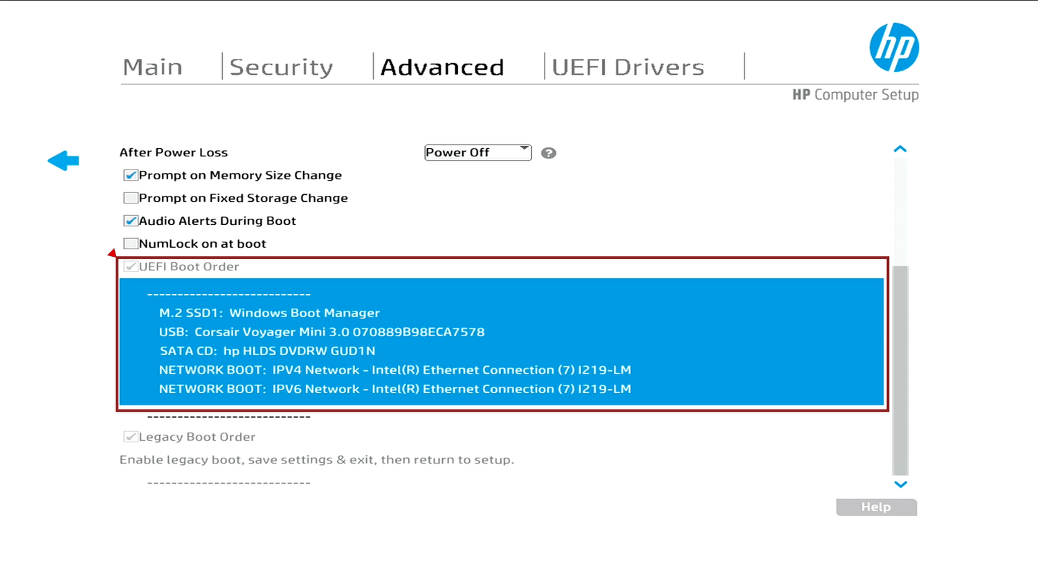The width and height of the screenshot is (1038, 584).
Task: Select the M.2 SSD1 Windows Boot Manager entry
Action: (268, 313)
